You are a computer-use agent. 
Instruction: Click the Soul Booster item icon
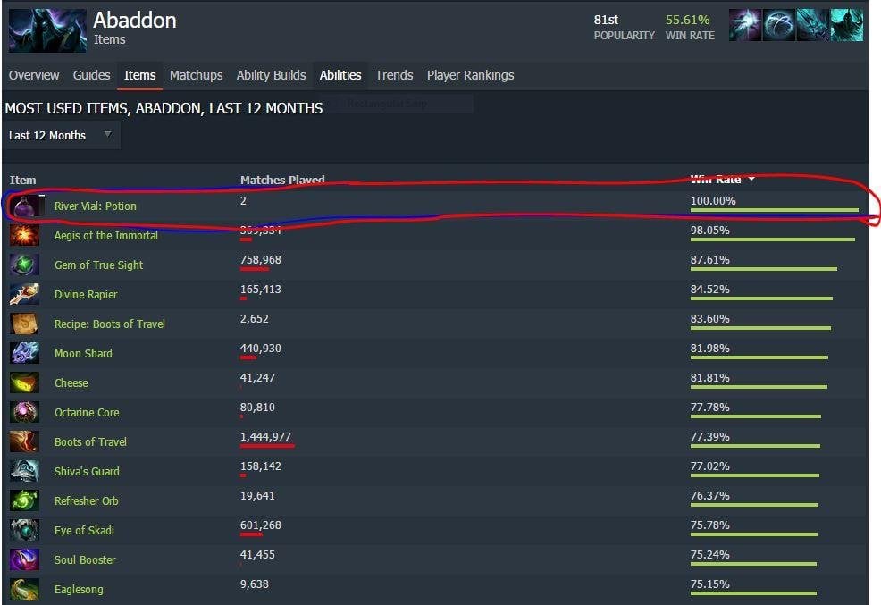coord(25,559)
